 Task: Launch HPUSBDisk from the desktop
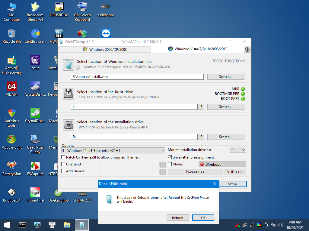tap(59, 10)
